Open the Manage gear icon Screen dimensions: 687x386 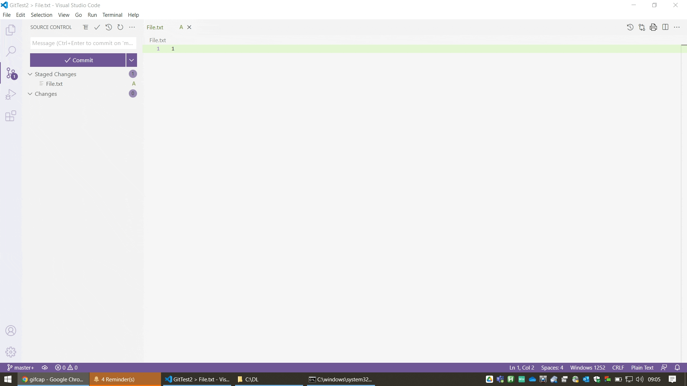[x=11, y=352]
